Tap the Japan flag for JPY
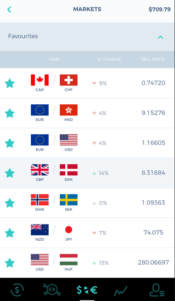The width and height of the screenshot is (175, 301). pyautogui.click(x=69, y=230)
